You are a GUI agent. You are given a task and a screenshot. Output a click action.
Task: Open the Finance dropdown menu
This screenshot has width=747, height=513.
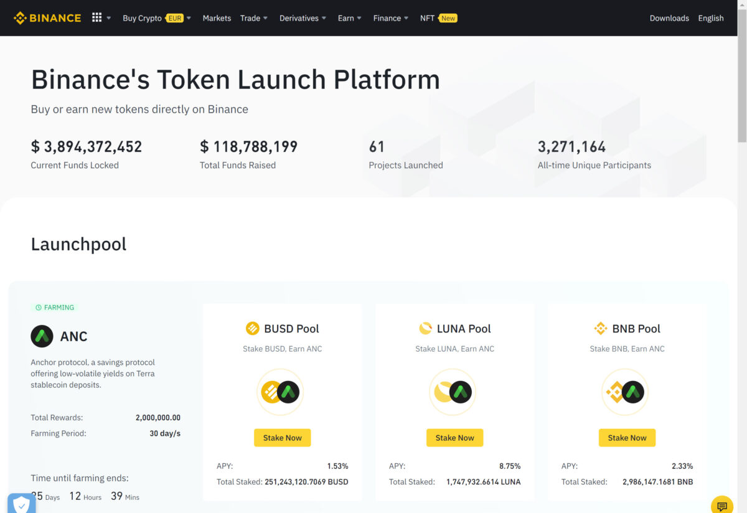tap(391, 18)
